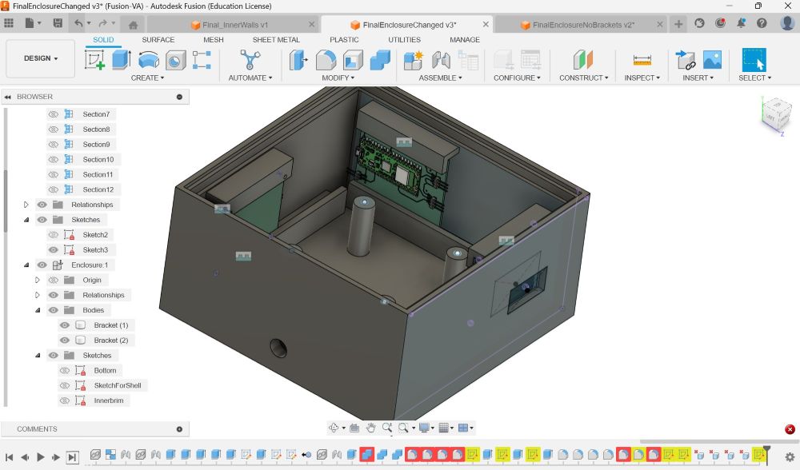This screenshot has height=470, width=800.
Task: Switch to the SHEET METAL tab
Action: point(276,40)
